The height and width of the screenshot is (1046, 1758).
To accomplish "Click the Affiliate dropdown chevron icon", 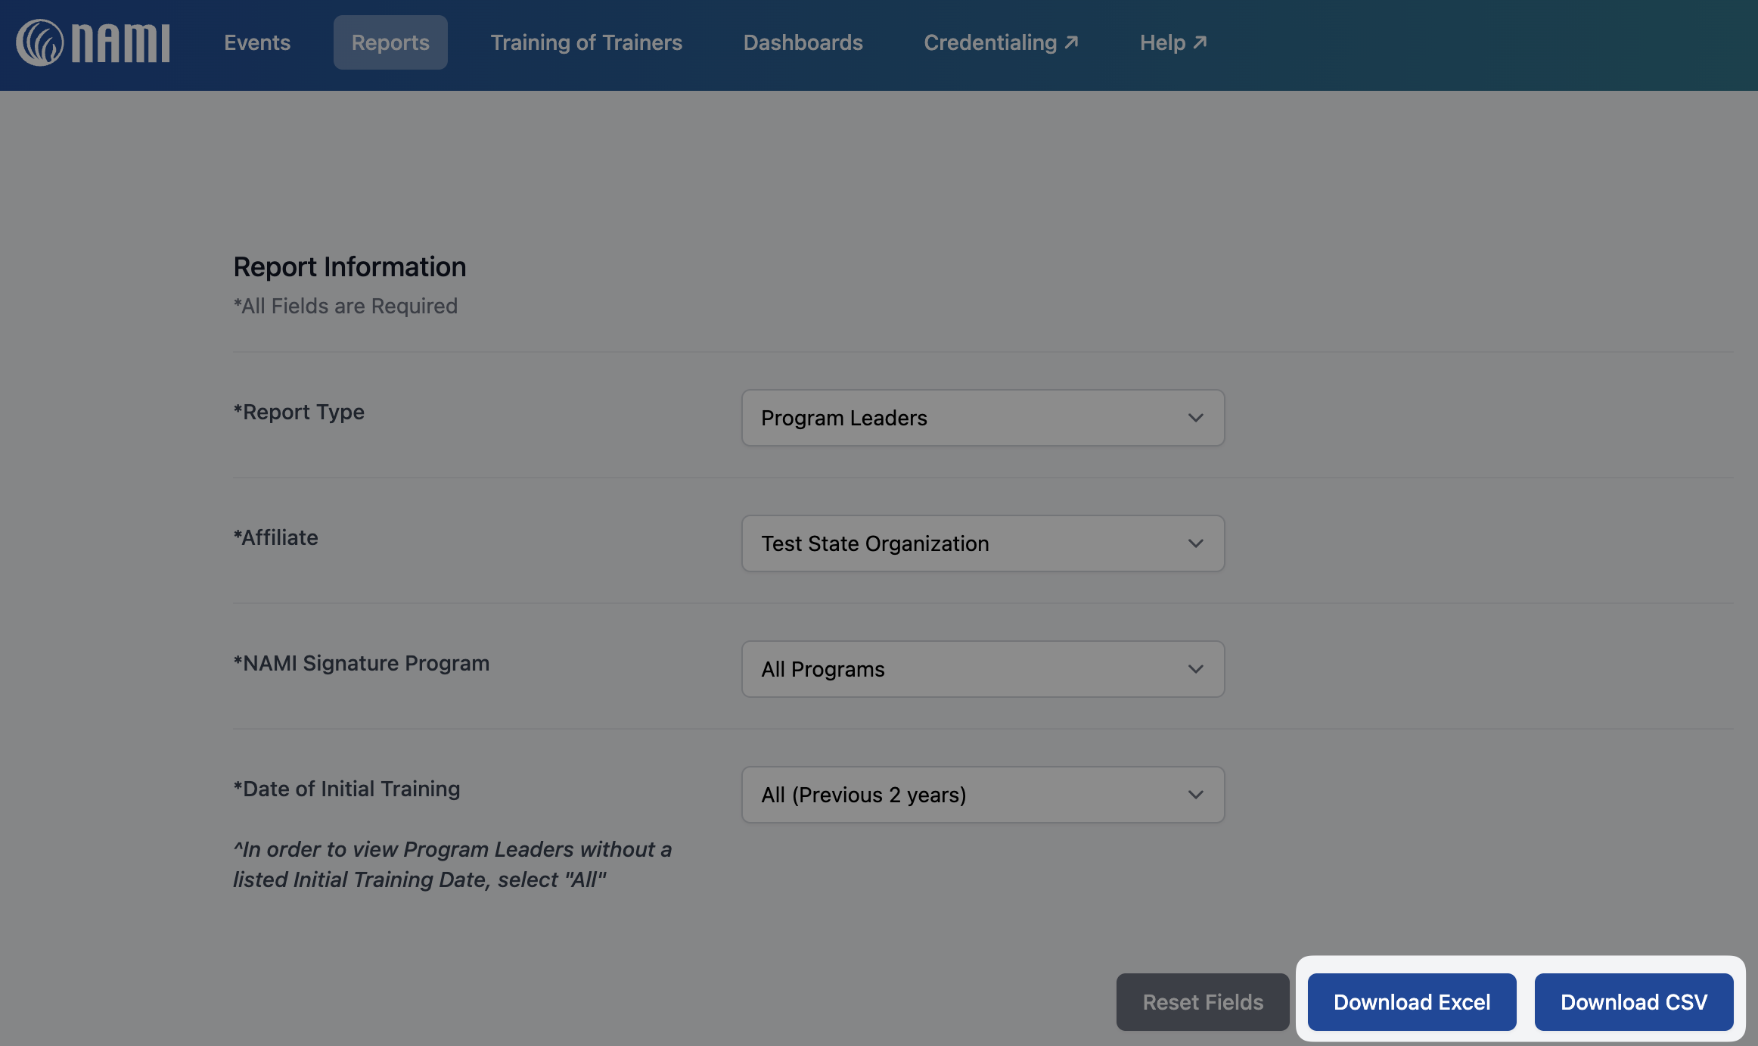I will [1195, 543].
